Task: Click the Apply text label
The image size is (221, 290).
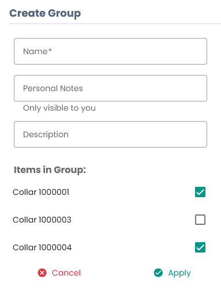Action: [x=179, y=273]
